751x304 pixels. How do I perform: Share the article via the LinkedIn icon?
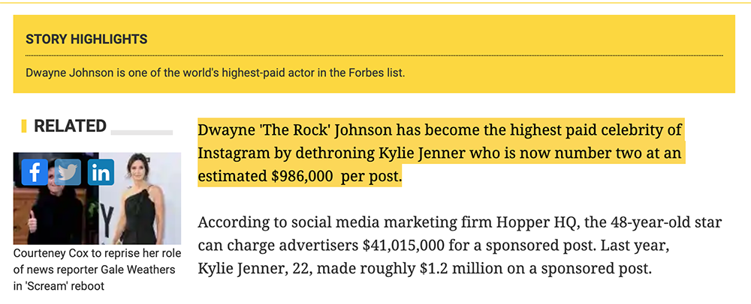(101, 172)
